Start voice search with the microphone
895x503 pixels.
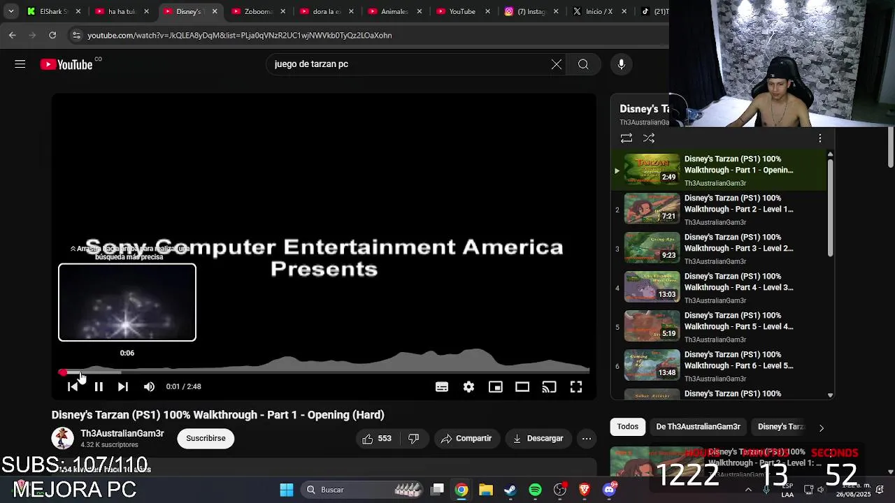tap(621, 64)
